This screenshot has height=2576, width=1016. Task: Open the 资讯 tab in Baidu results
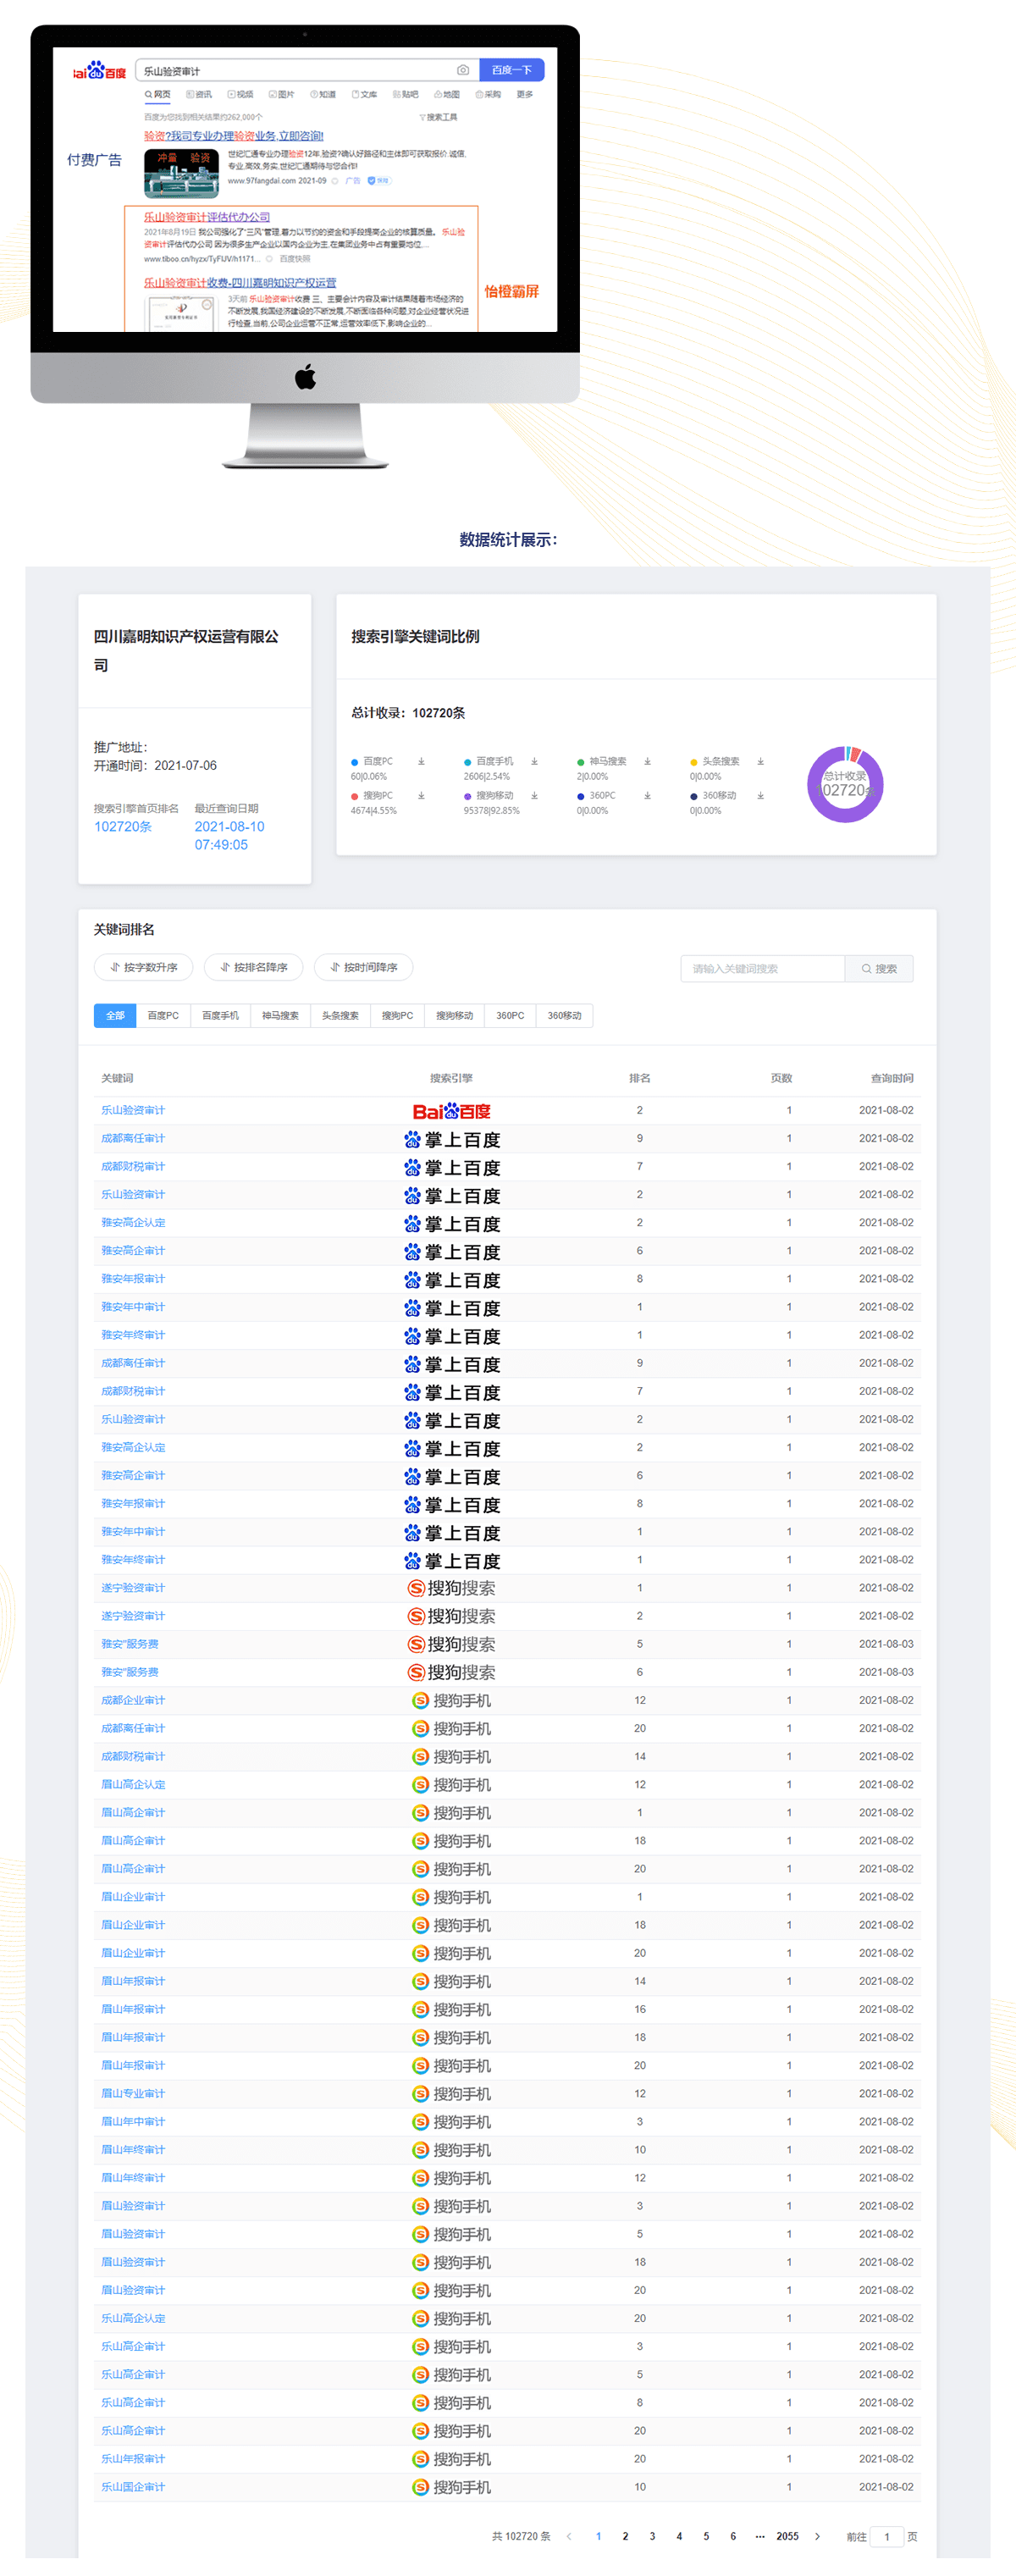point(199,95)
